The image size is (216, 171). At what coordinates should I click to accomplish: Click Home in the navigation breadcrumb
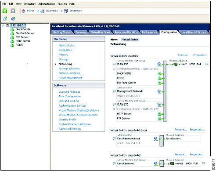tap(30, 11)
